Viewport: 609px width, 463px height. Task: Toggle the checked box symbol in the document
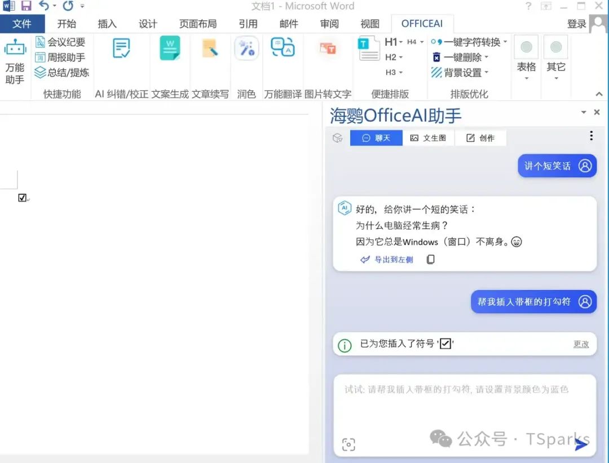coord(22,198)
